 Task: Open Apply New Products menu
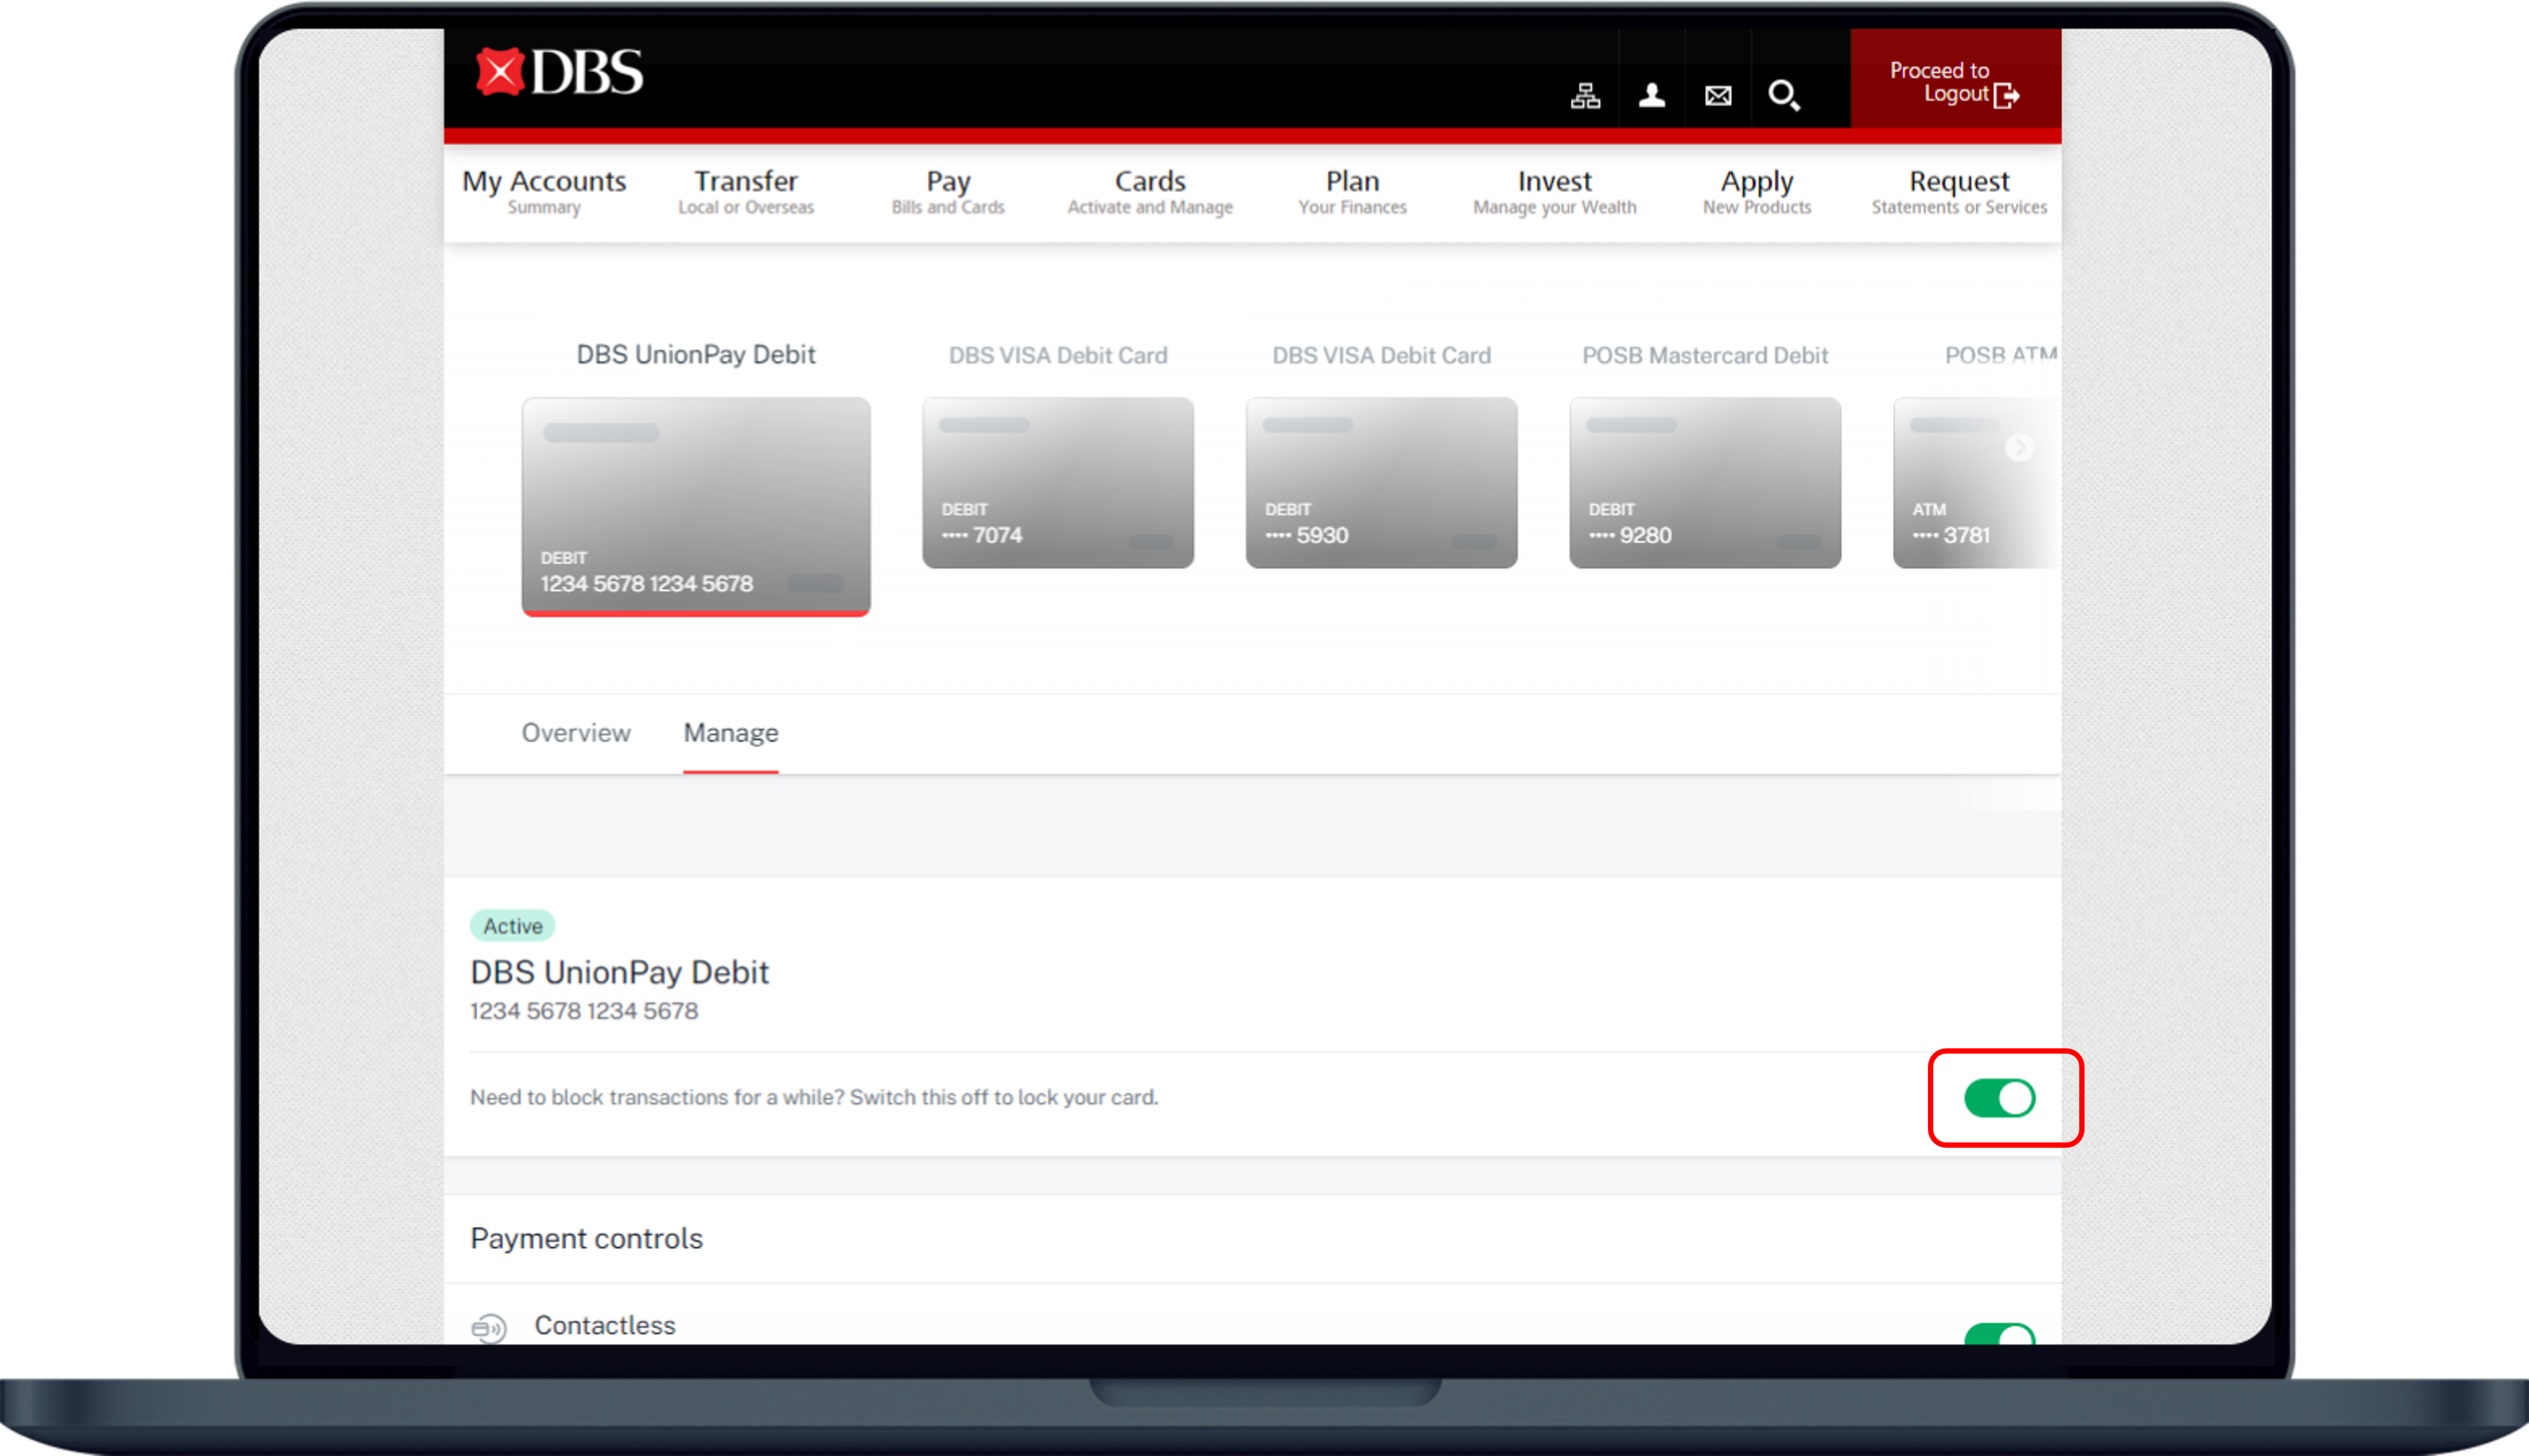click(1757, 191)
